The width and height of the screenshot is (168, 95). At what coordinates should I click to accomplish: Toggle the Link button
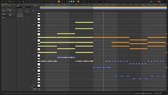(3, 2)
